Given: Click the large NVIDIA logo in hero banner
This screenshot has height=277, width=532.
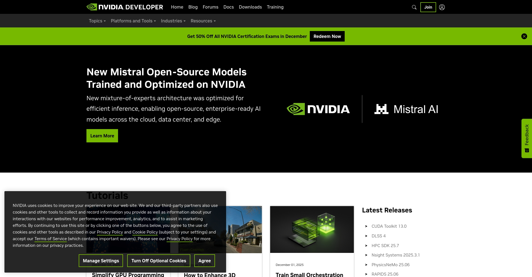Looking at the screenshot, I should 318,109.
